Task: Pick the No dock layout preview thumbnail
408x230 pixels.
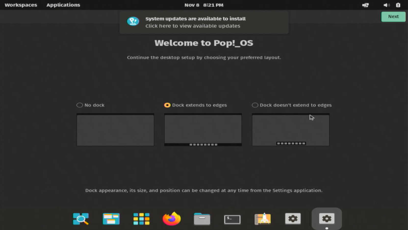Action: point(115,130)
